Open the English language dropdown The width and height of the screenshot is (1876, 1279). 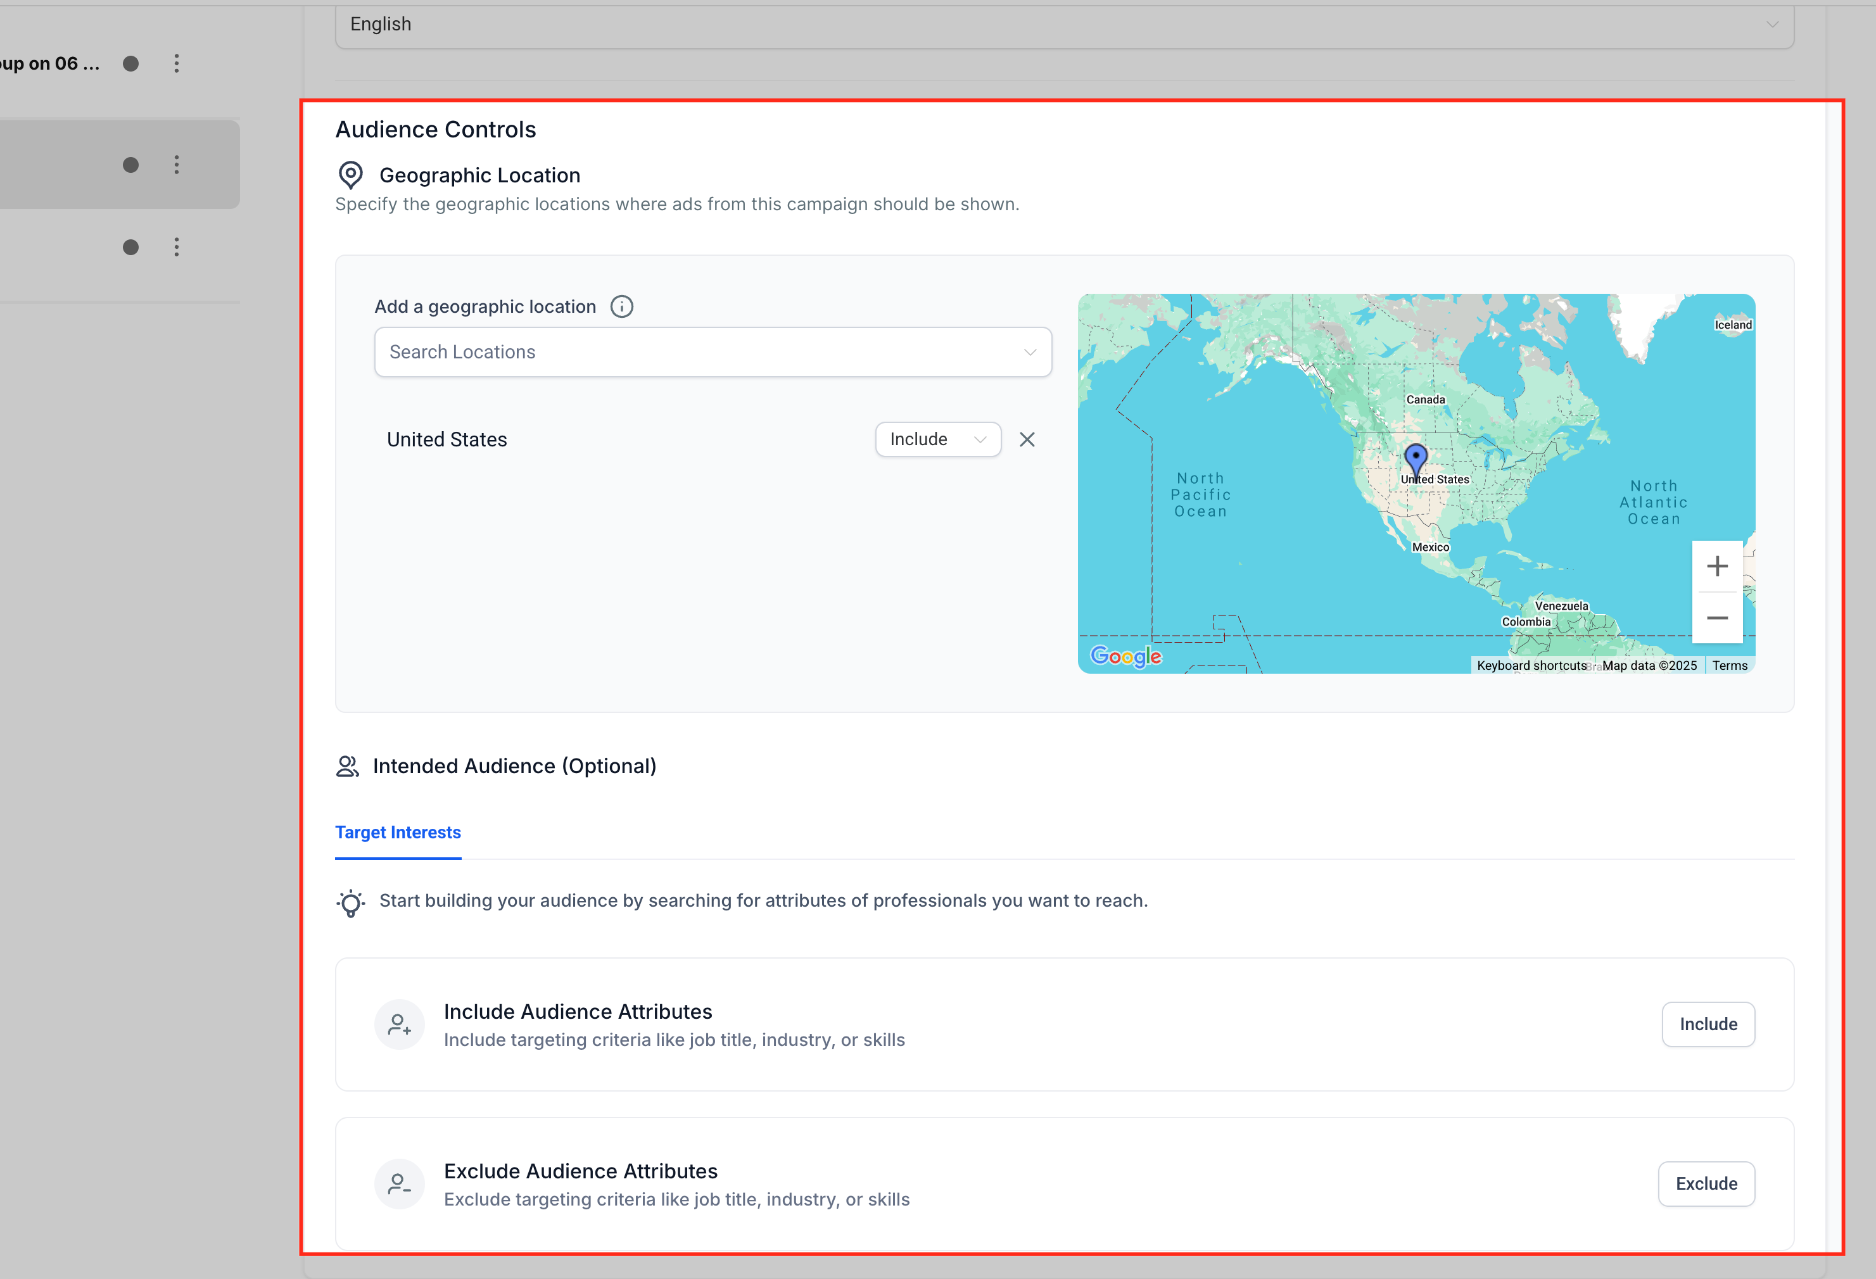(1064, 25)
